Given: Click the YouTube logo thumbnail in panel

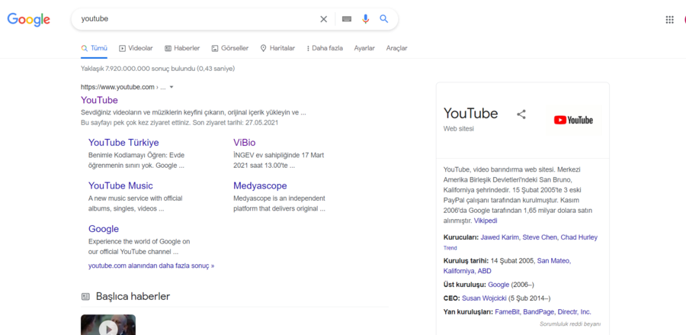Looking at the screenshot, I should coord(573,120).
